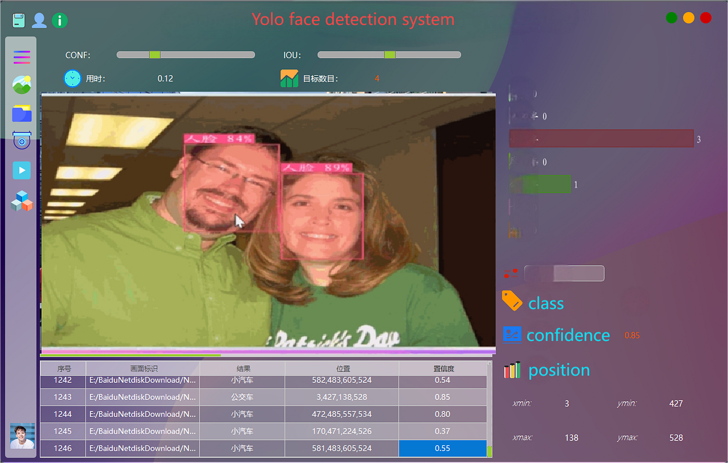Adjust the CONF threshold slider
The width and height of the screenshot is (728, 463).
[x=157, y=55]
